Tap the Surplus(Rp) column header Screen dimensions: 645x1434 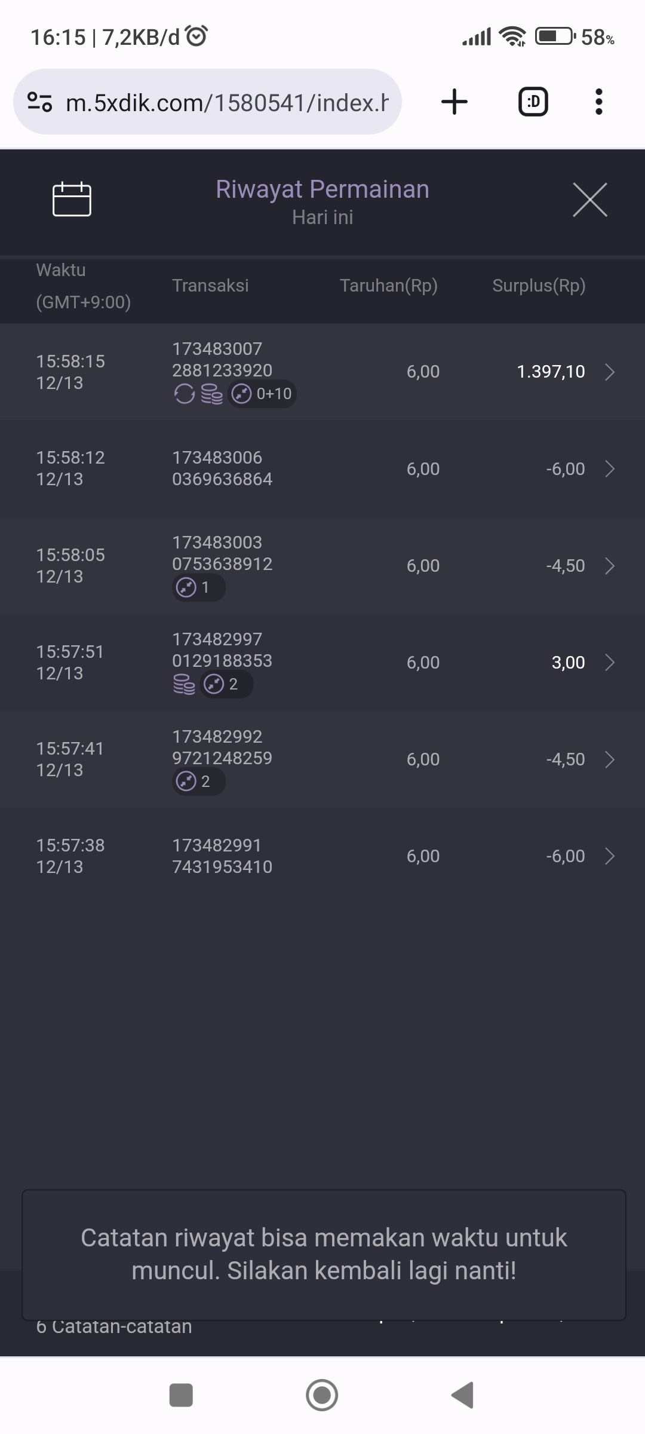539,286
